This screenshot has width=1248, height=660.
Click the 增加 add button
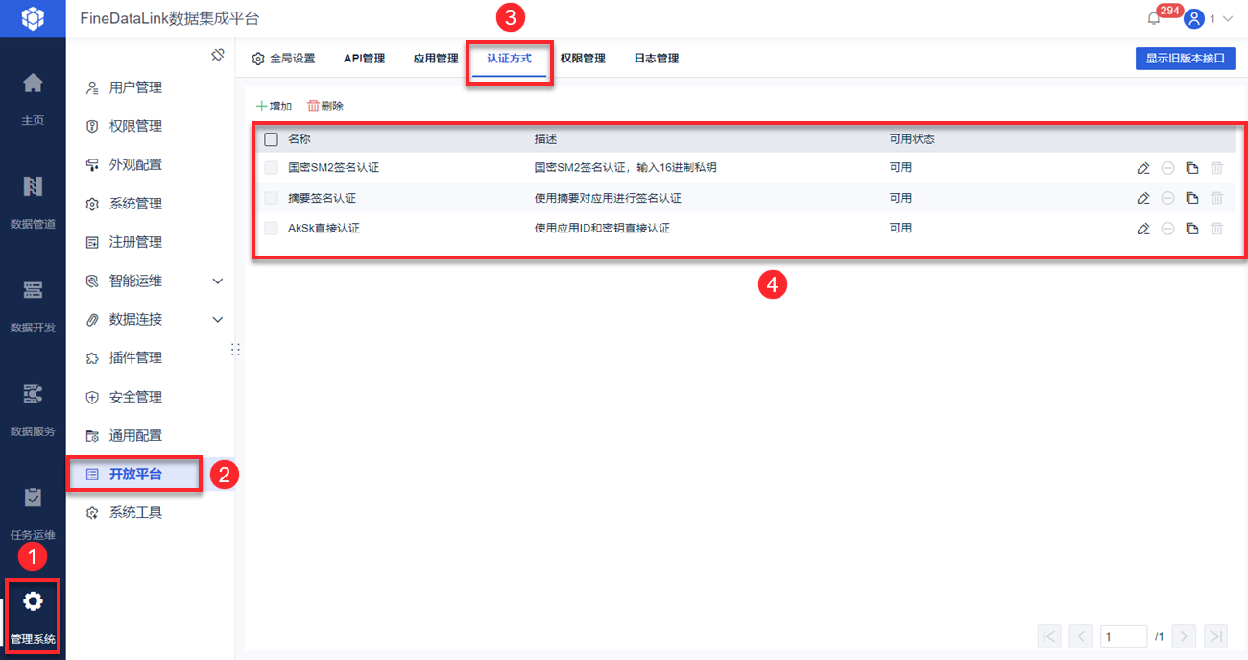(x=274, y=107)
